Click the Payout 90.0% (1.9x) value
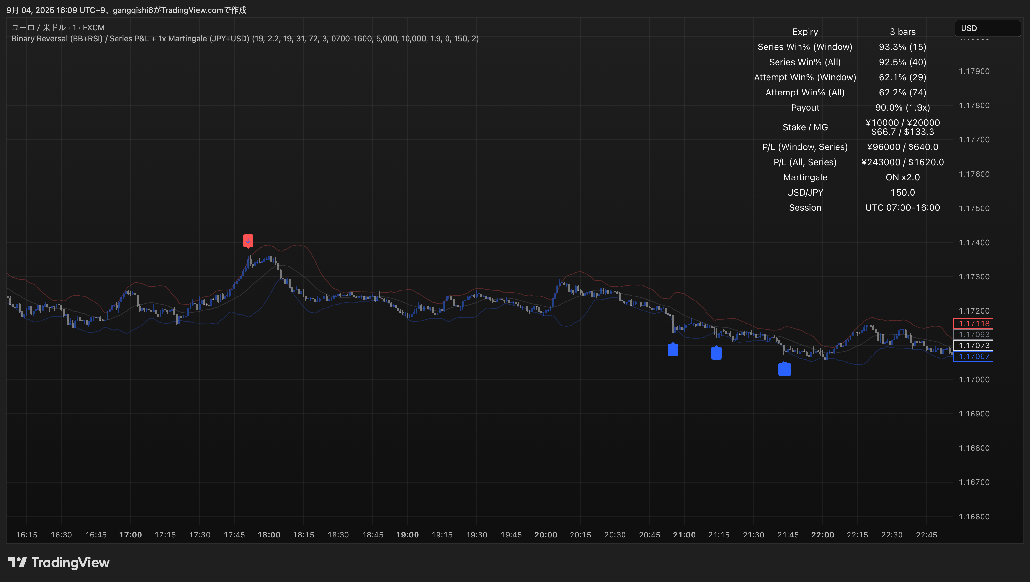Screen dimensions: 1030x582 (x=902, y=107)
